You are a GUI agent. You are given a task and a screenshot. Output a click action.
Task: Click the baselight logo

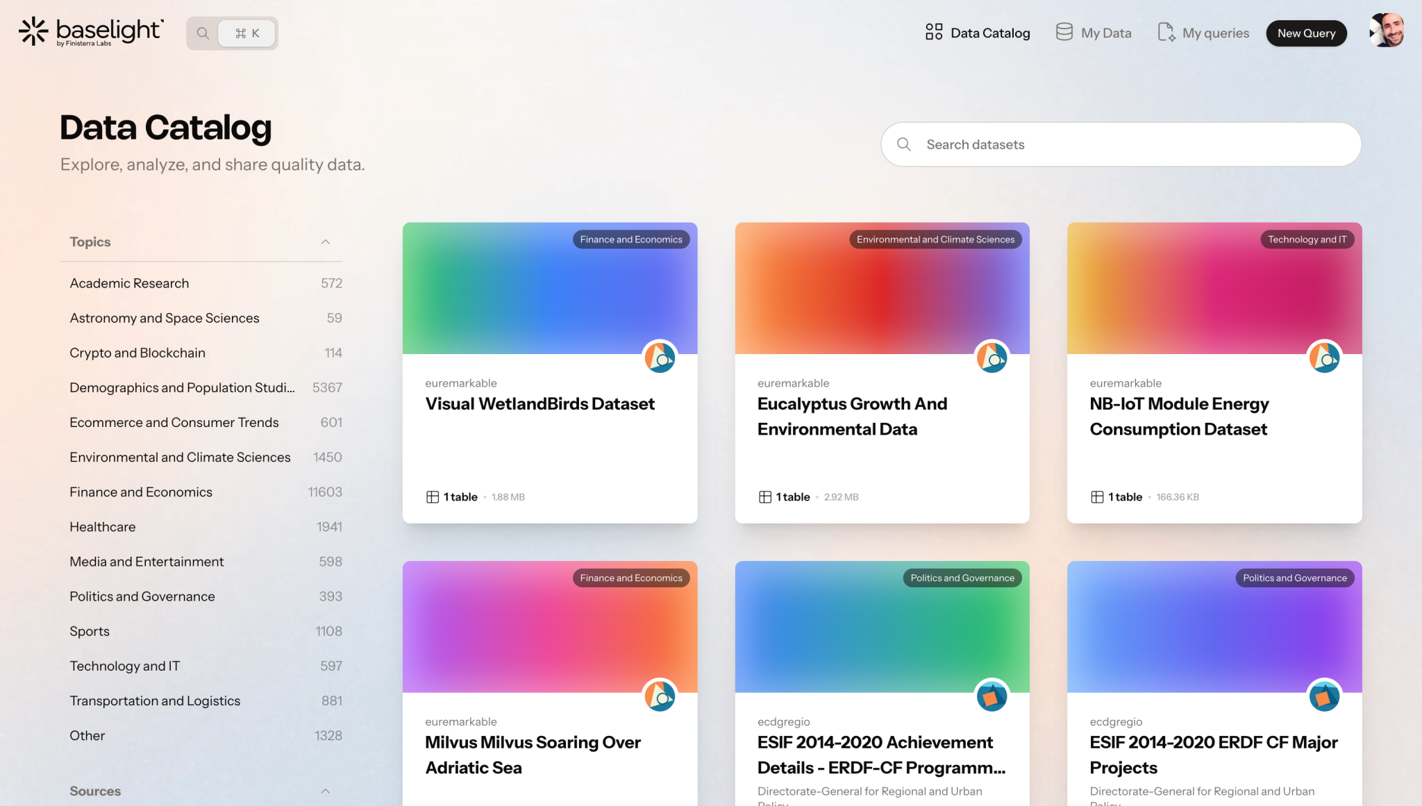[90, 31]
